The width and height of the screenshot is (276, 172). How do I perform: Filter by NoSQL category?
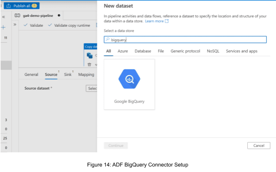click(x=213, y=51)
